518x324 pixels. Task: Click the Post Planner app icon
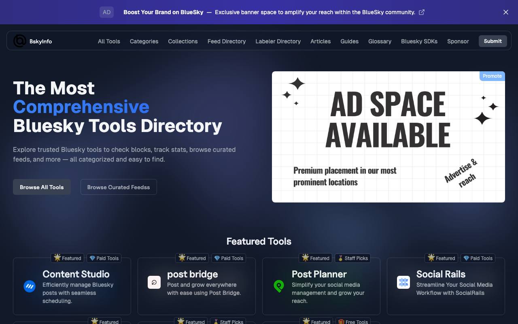point(279,286)
